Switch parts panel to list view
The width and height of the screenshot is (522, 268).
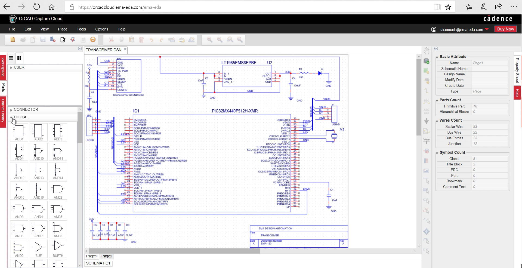coord(11,58)
